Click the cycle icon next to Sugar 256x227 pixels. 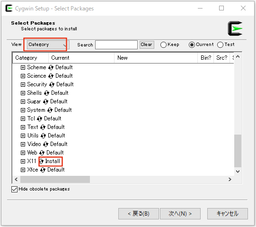[x=45, y=101]
